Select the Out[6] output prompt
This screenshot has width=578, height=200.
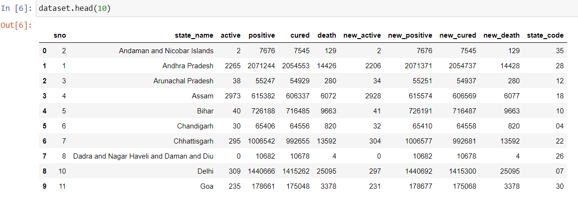click(16, 25)
